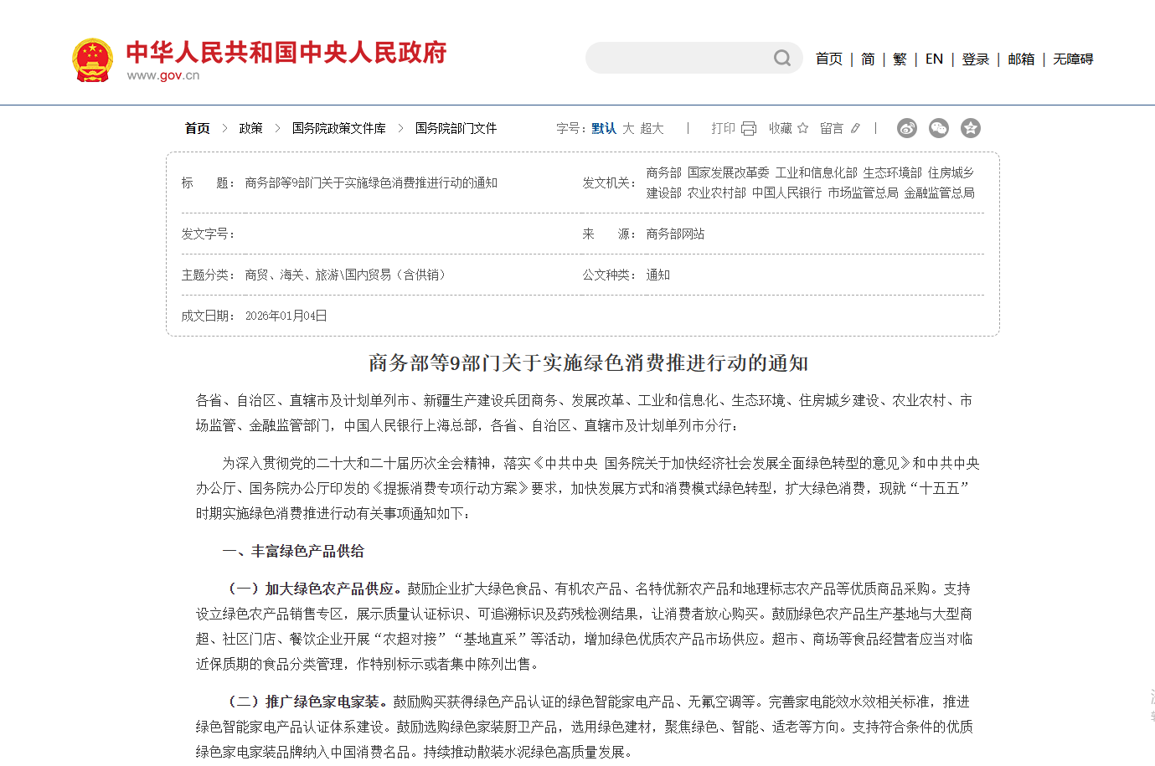Open the 邮箱 mailbox link

coord(1021,59)
